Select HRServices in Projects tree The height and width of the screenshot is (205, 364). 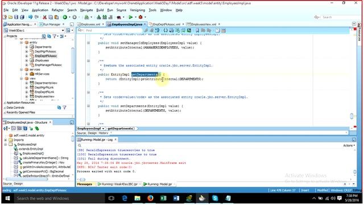[x=42, y=74]
